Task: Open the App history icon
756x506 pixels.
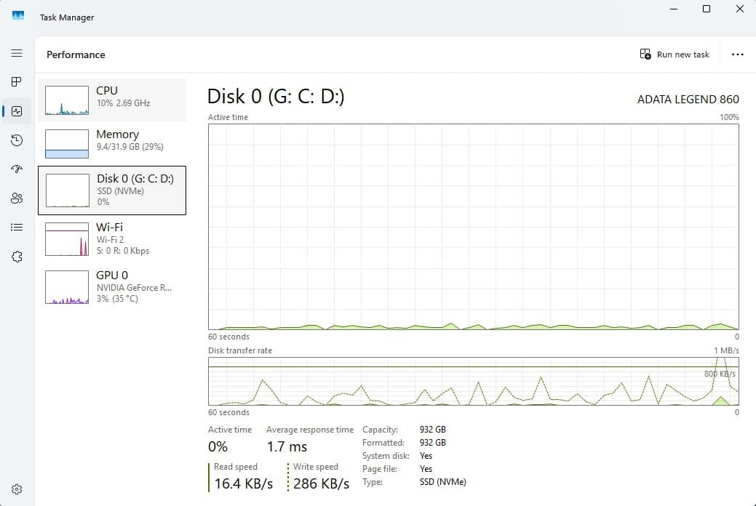Action: 17,140
